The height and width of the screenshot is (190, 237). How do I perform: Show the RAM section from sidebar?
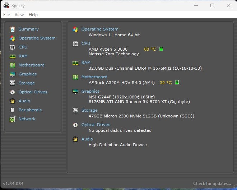(x=23, y=56)
